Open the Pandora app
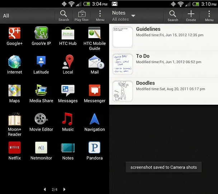The height and width of the screenshot is (194, 218). (95, 151)
